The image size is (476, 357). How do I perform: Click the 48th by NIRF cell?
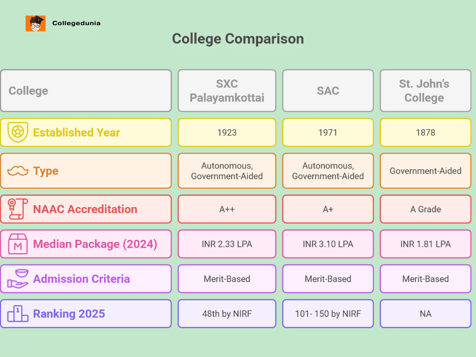coord(227,314)
